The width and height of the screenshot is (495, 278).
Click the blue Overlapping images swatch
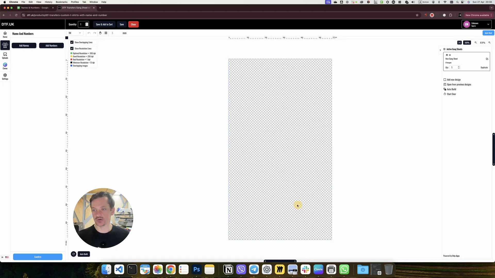tap(71, 66)
